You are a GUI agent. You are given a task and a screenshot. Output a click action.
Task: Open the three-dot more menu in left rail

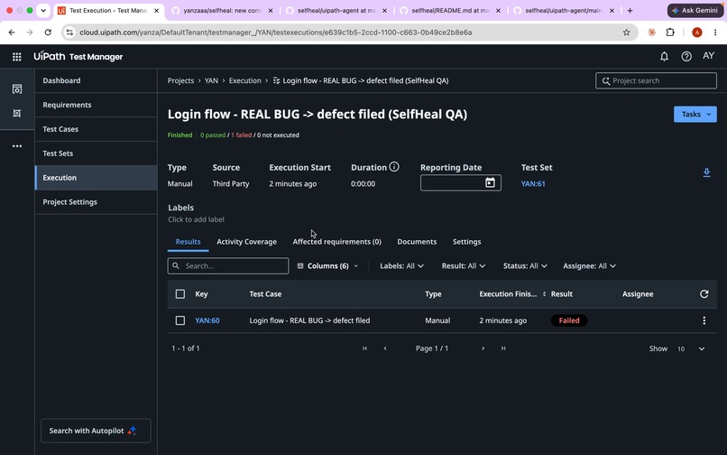pos(17,146)
